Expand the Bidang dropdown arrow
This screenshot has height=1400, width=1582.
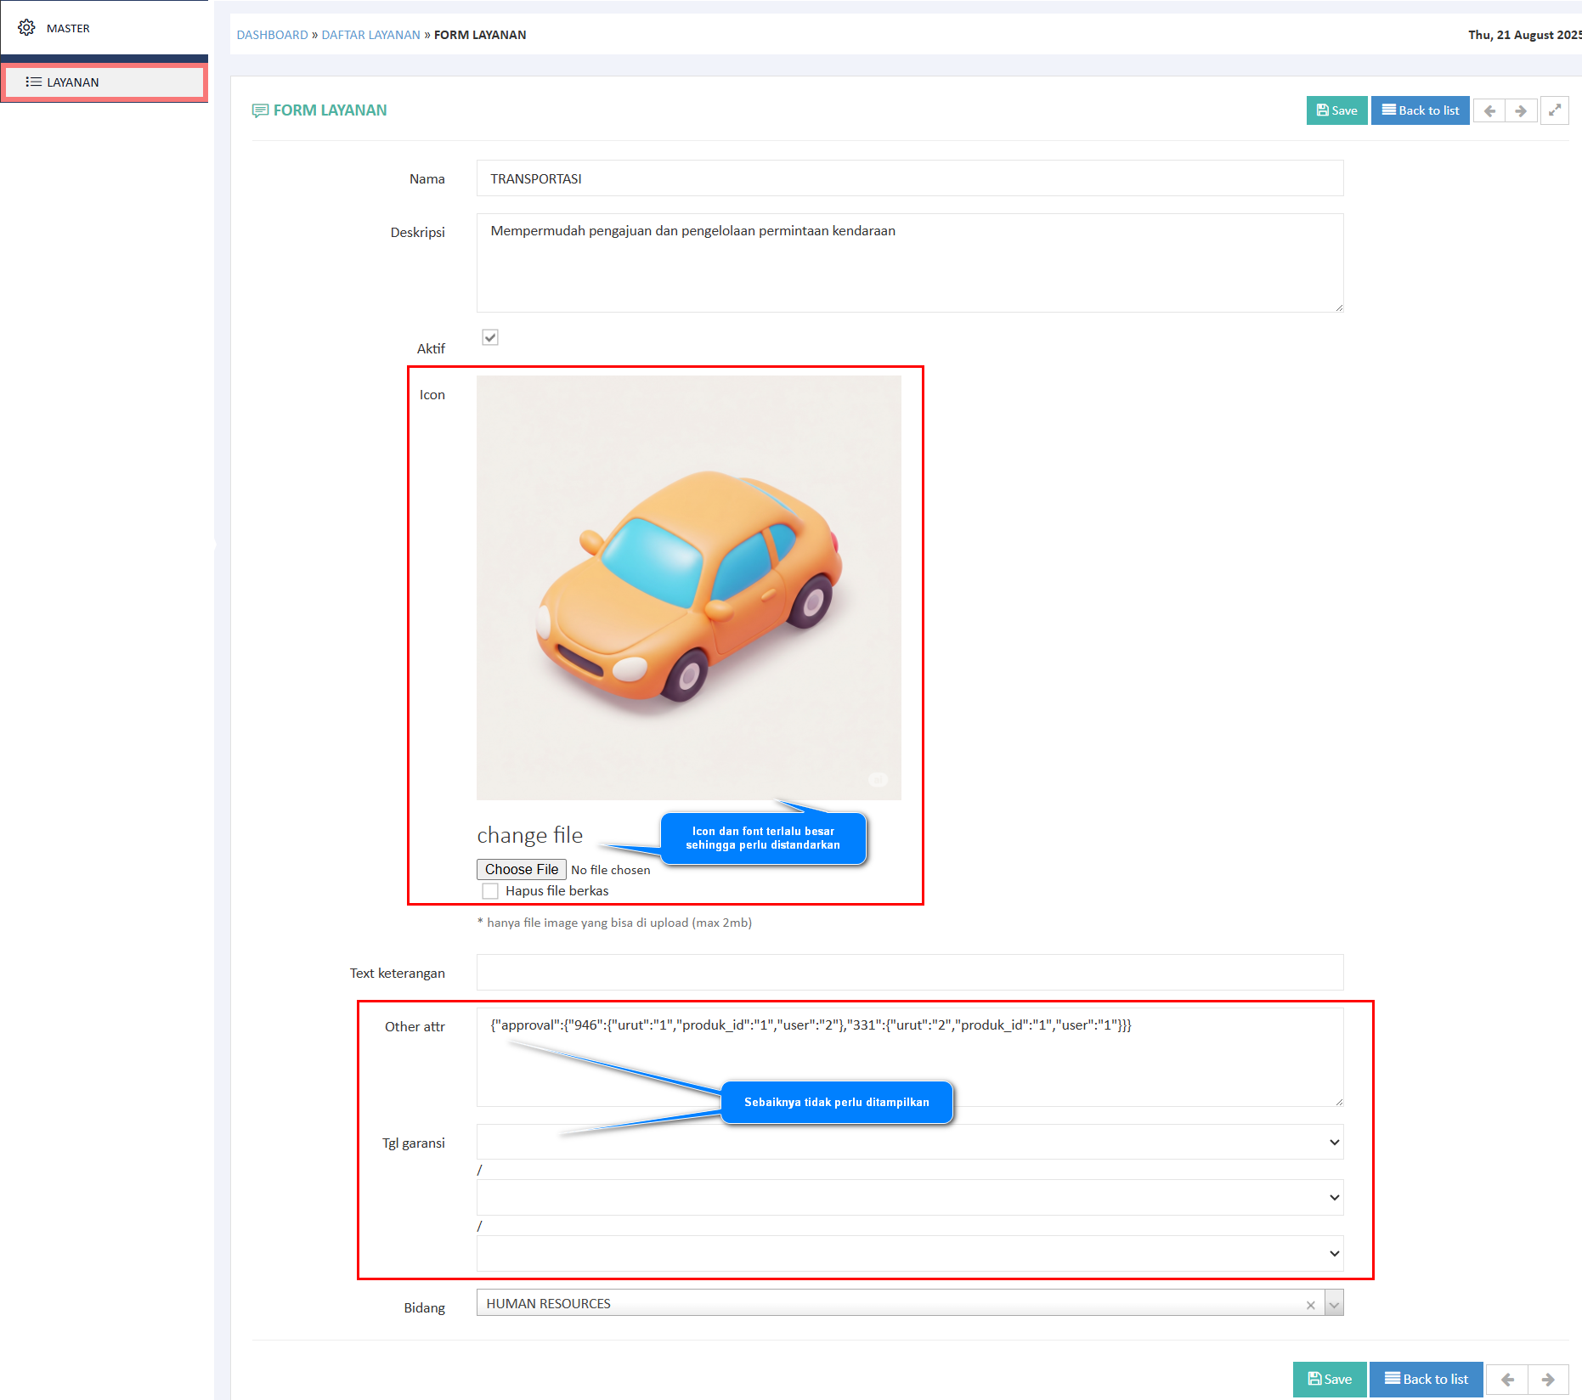pos(1334,1304)
